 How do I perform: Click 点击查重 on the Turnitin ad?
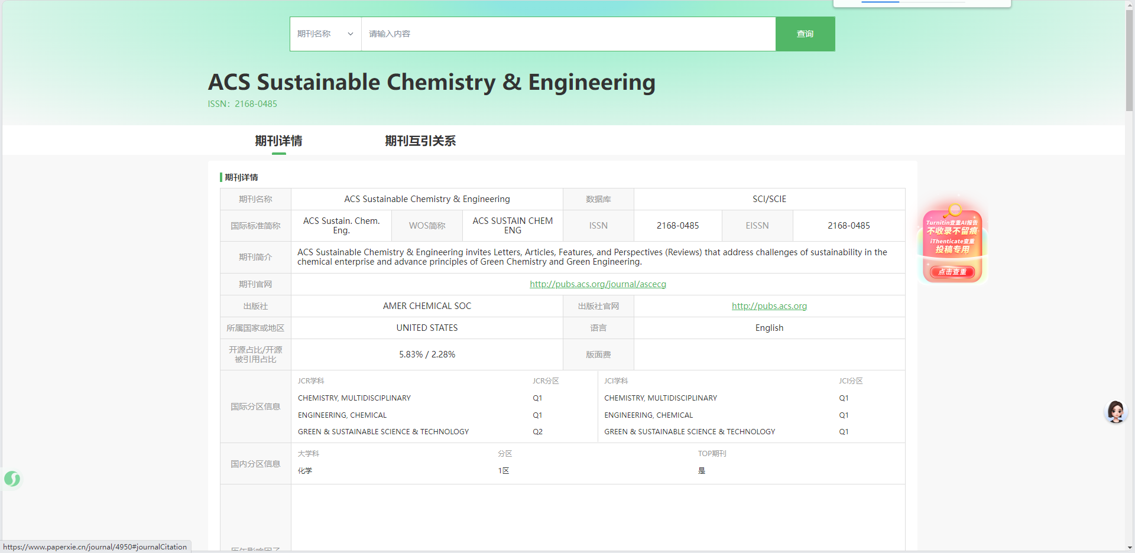pos(952,272)
